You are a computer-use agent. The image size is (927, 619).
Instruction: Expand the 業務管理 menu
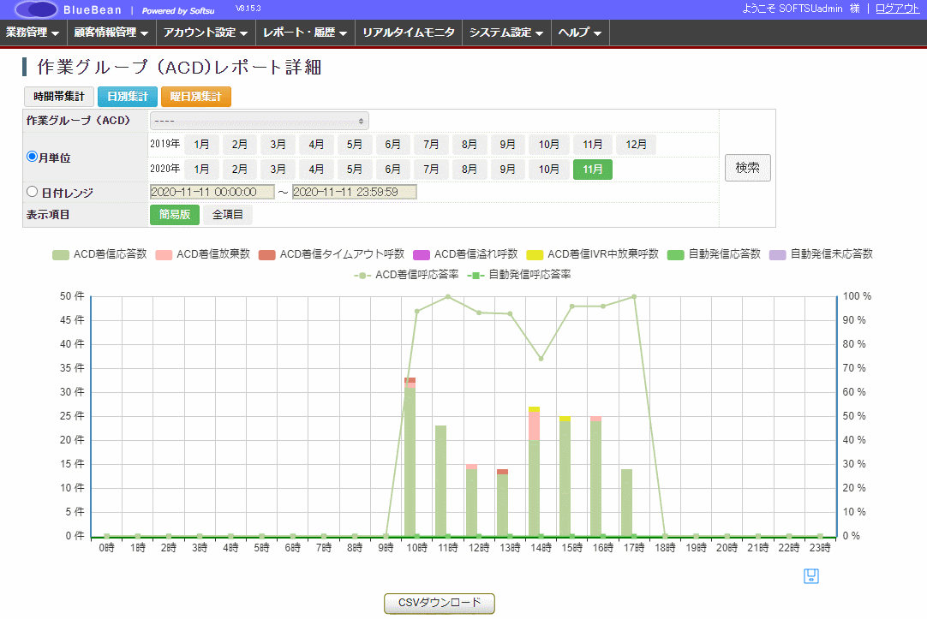33,33
